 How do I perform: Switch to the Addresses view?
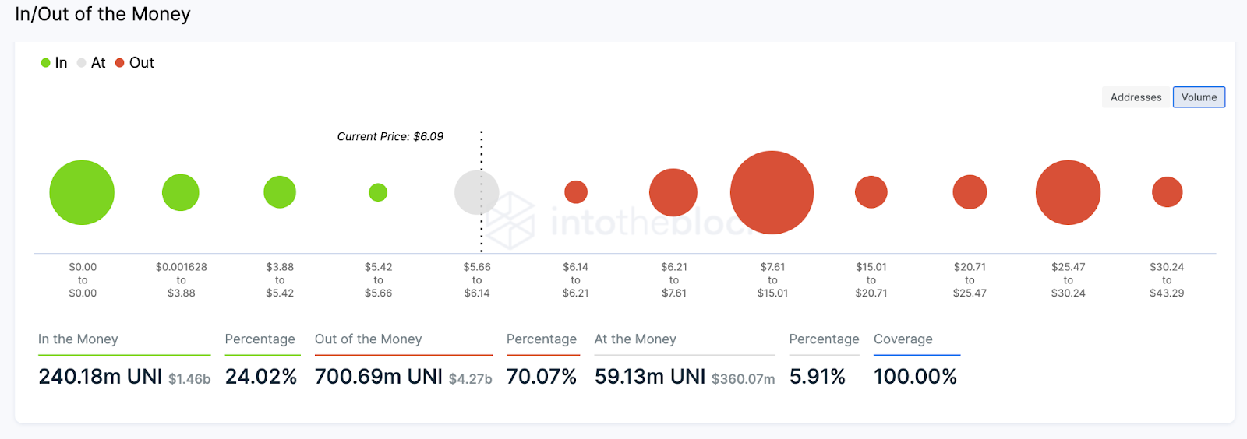1136,97
